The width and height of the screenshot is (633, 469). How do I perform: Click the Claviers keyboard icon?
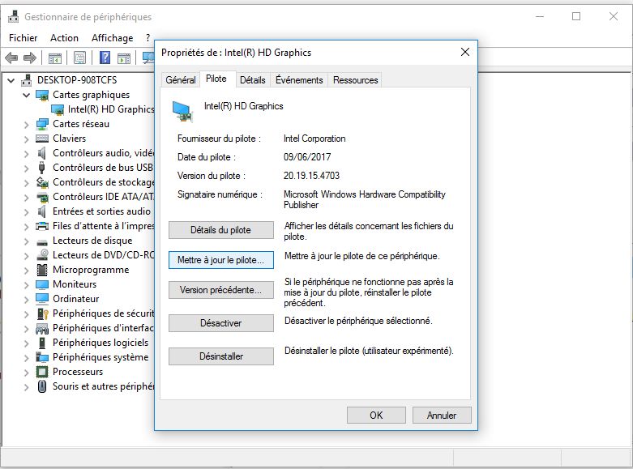(x=42, y=139)
